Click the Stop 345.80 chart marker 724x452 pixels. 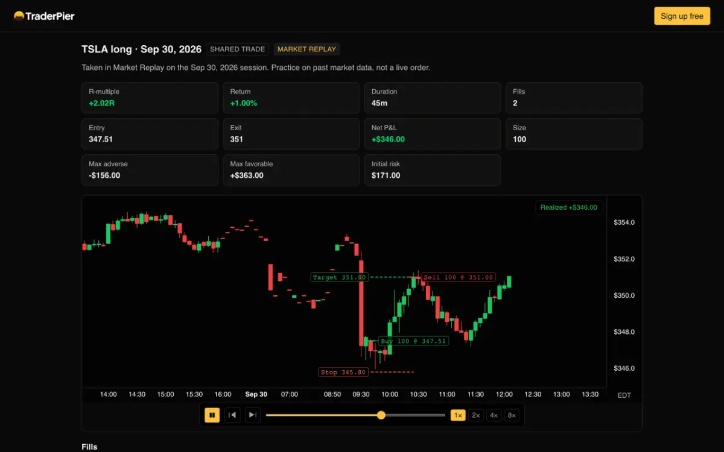343,372
